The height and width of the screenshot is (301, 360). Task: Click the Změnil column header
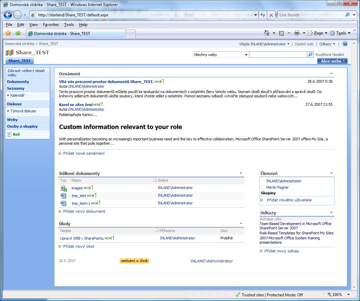click(163, 180)
